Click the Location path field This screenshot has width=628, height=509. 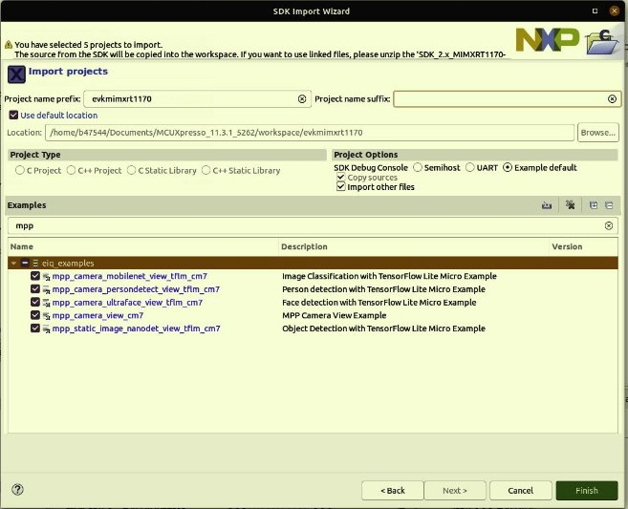pyautogui.click(x=310, y=133)
